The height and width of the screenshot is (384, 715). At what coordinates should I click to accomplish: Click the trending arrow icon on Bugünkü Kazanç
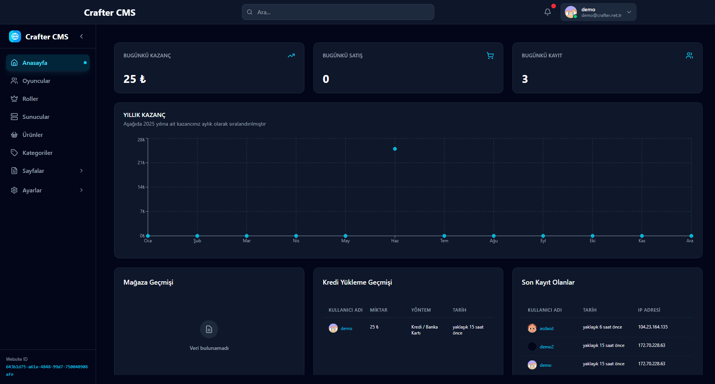(291, 55)
